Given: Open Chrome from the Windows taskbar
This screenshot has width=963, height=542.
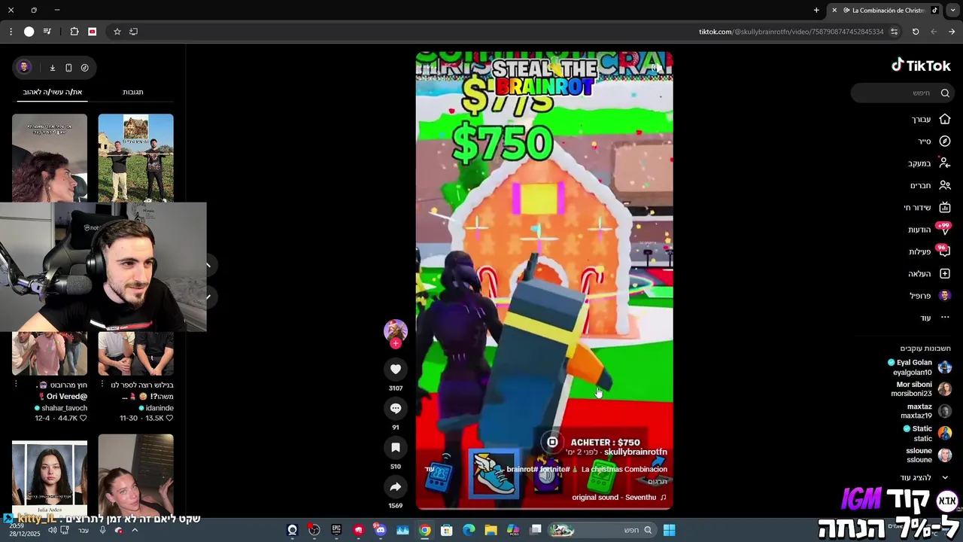Looking at the screenshot, I should pyautogui.click(x=425, y=530).
